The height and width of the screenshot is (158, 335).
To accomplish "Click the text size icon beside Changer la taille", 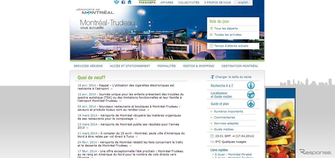I will click(212, 77).
